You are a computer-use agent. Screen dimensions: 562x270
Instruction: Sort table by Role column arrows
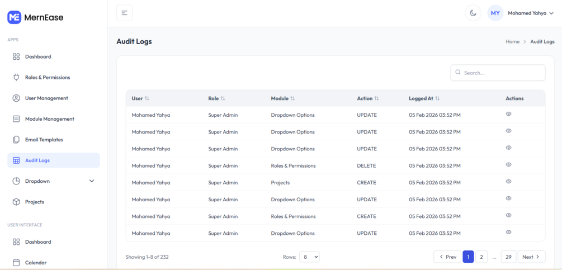[223, 98]
